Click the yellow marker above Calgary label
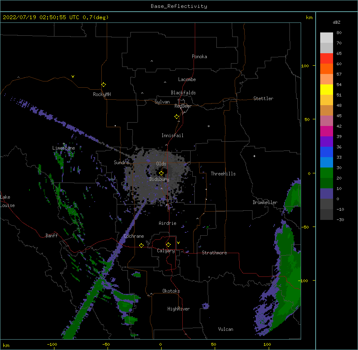Image resolution: width=358 pixels, height=350 pixels. tap(168, 245)
